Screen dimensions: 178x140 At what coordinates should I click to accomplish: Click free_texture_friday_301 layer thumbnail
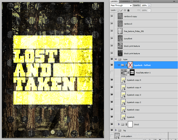(x=120, y=31)
